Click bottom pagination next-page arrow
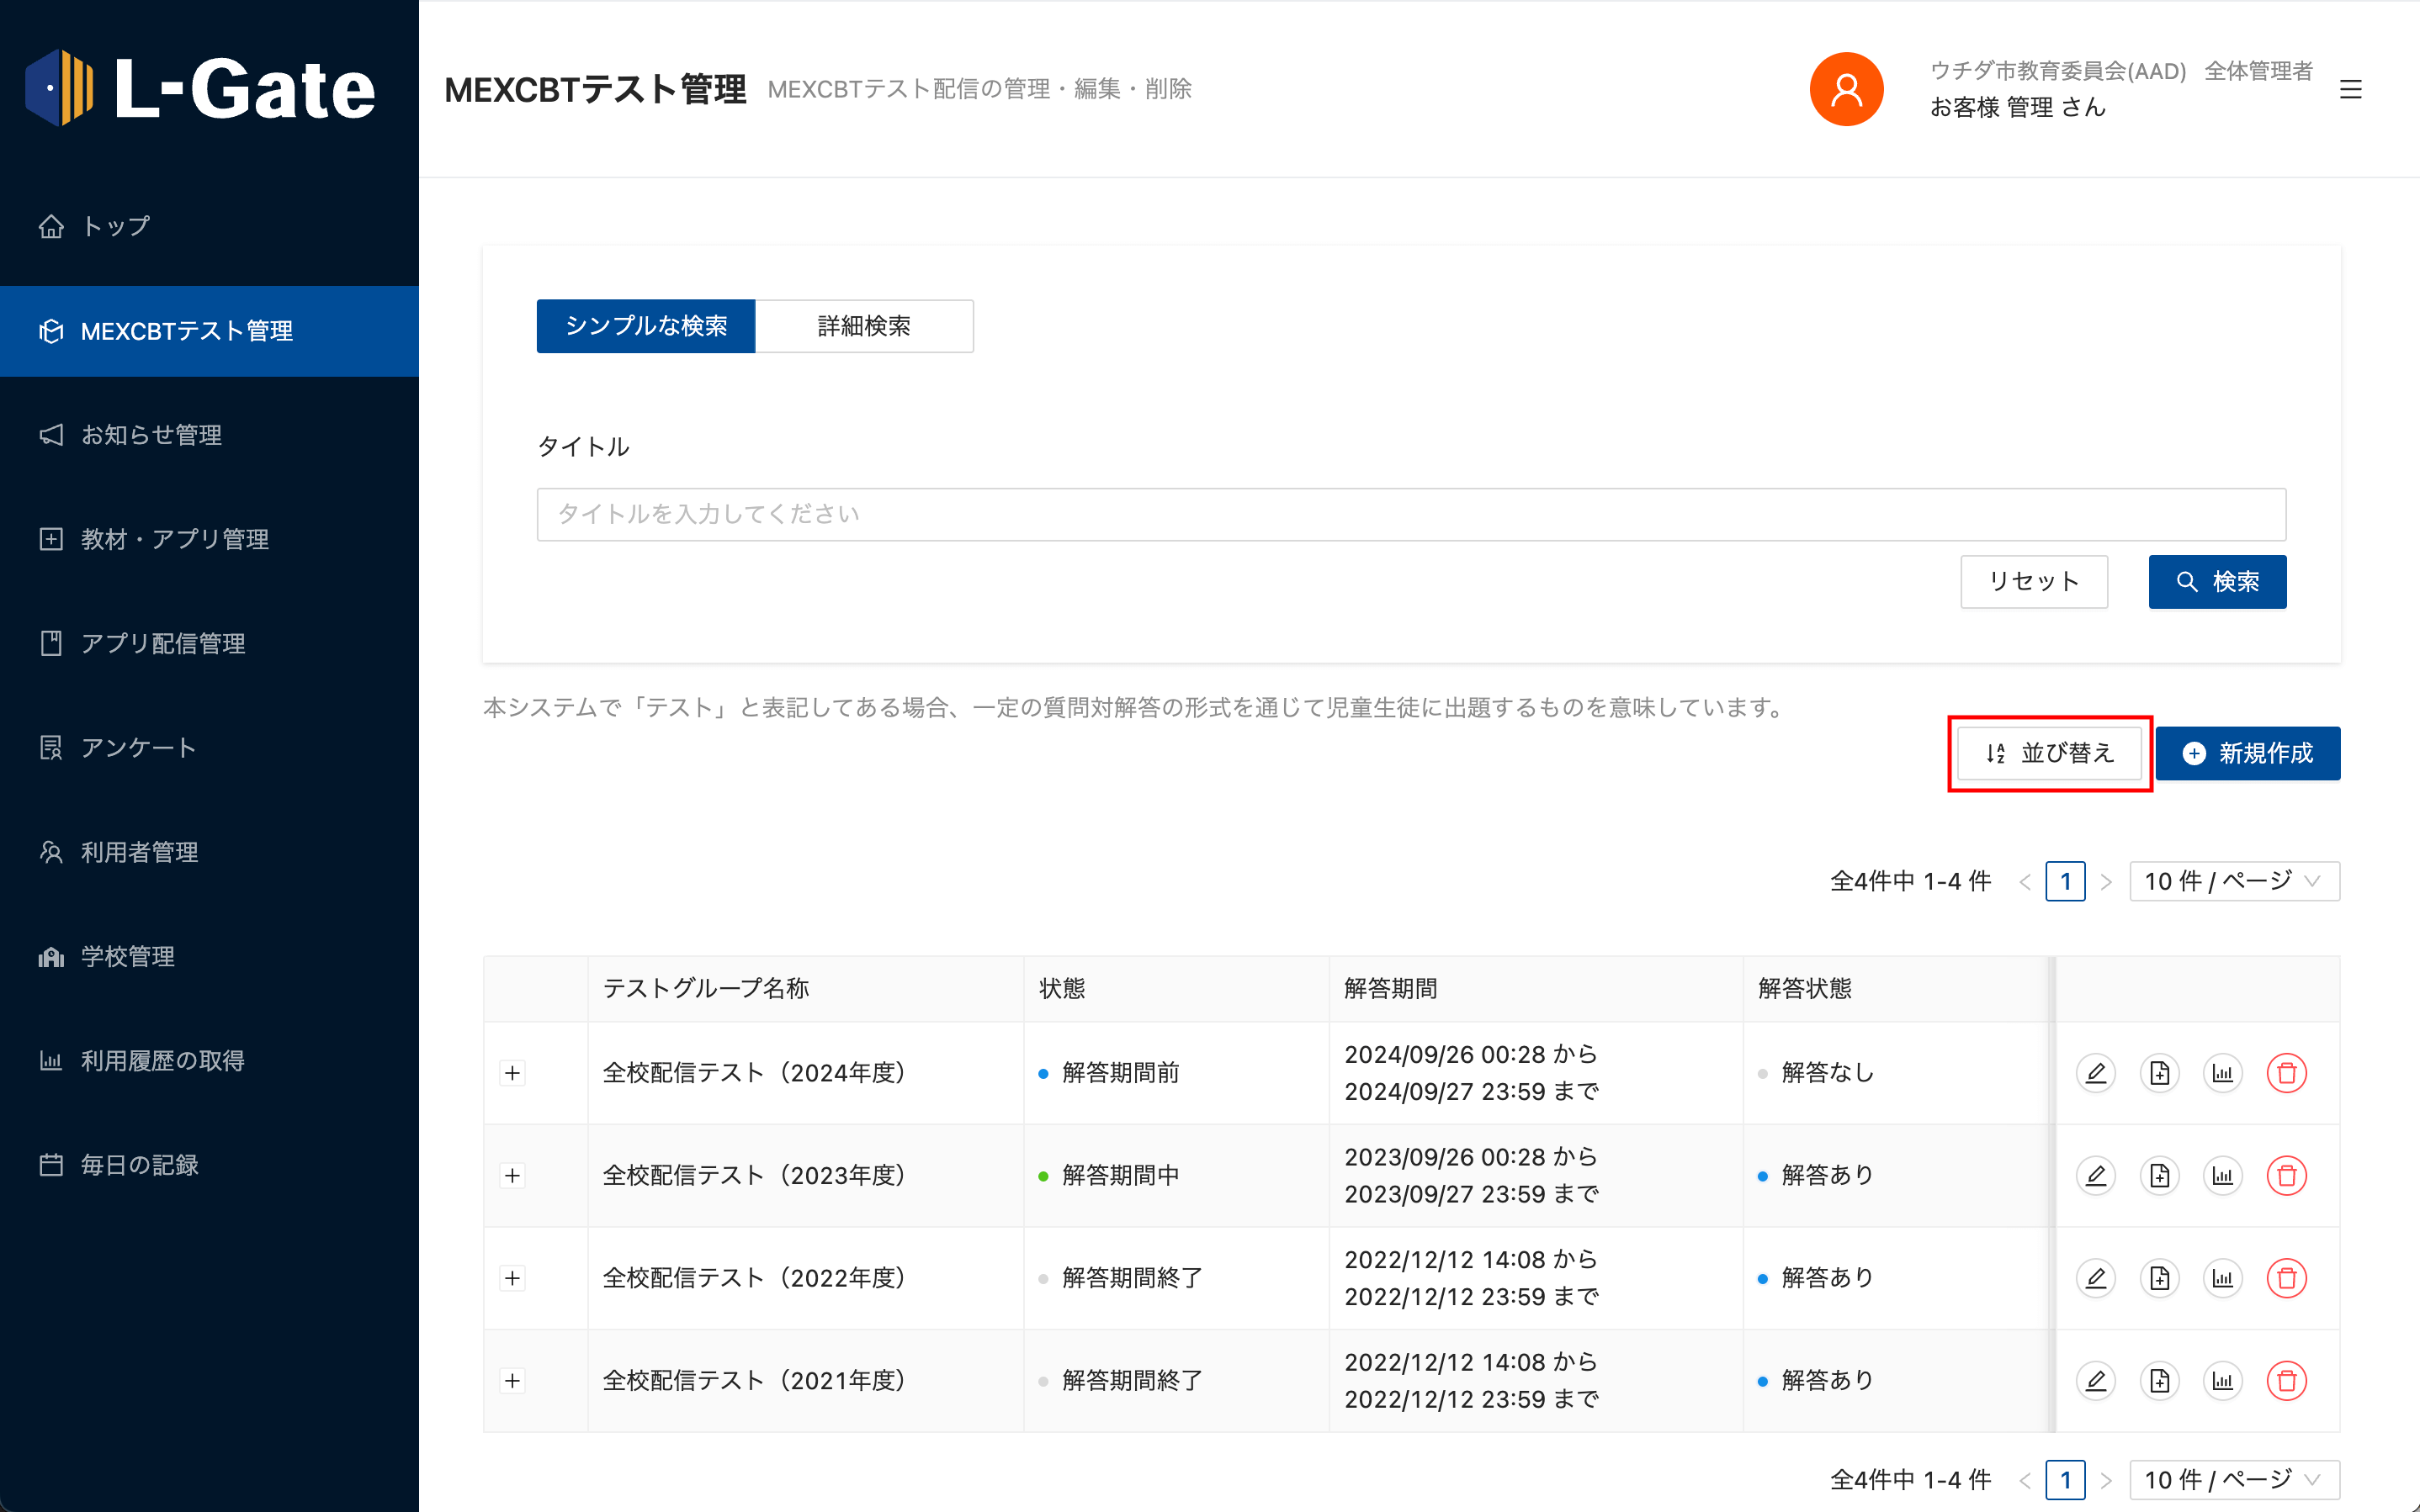Screen dimensions: 2420x1512 (2106, 1480)
